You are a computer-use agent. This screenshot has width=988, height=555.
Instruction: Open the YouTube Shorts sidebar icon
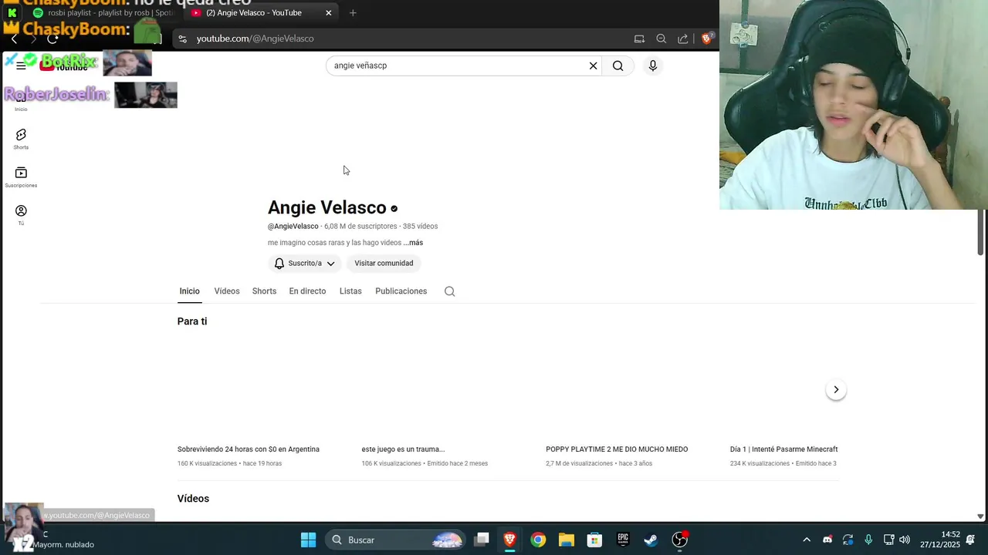pyautogui.click(x=21, y=139)
